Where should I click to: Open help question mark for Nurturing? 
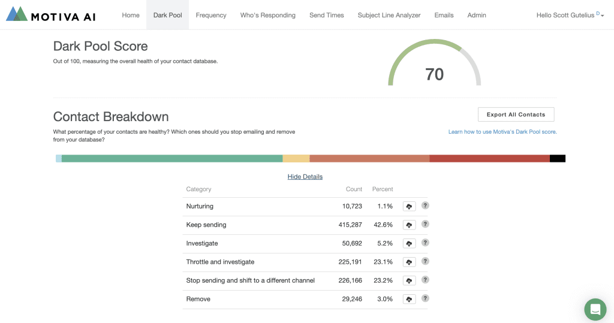click(x=425, y=206)
